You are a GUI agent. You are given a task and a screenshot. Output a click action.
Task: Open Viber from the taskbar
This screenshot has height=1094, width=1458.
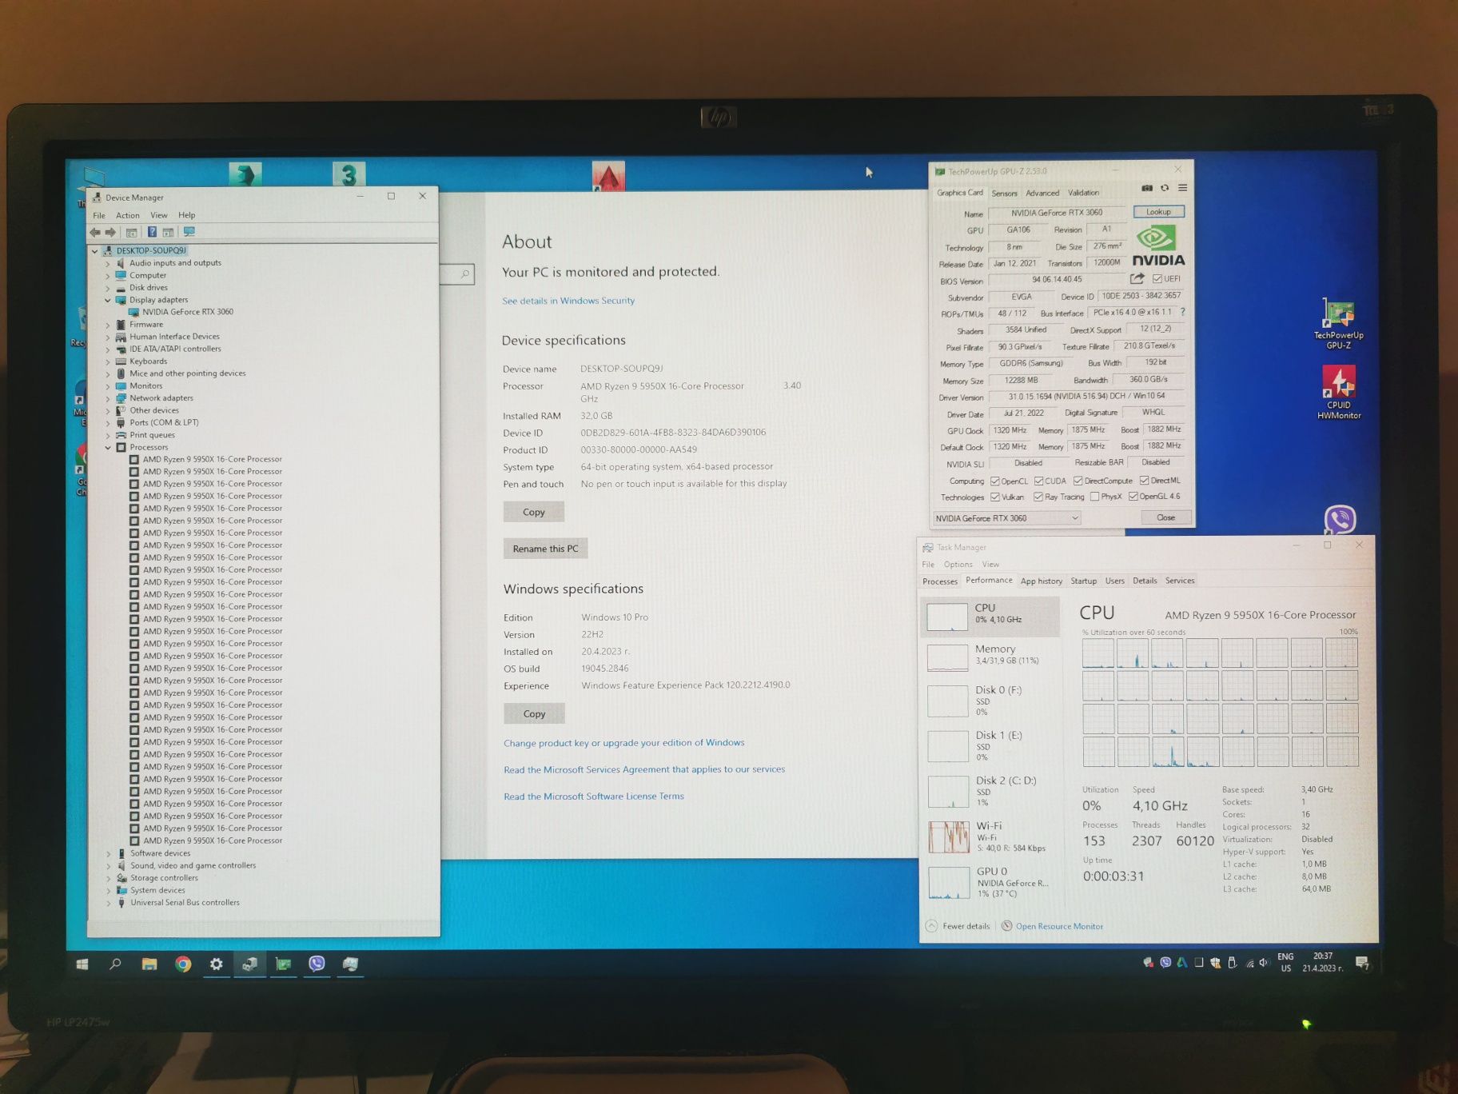[x=317, y=964]
